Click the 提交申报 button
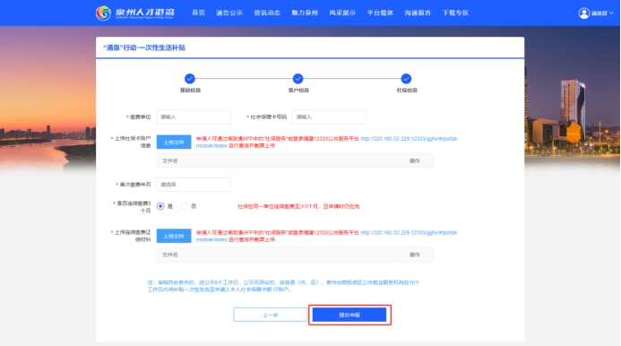This screenshot has height=346, width=621. point(349,315)
